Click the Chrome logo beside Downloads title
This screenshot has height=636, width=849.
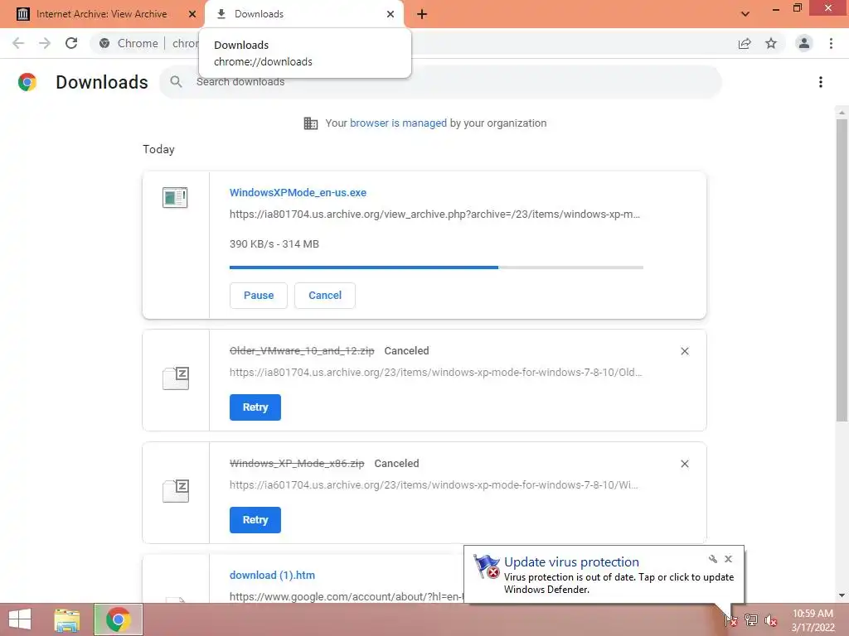point(27,82)
